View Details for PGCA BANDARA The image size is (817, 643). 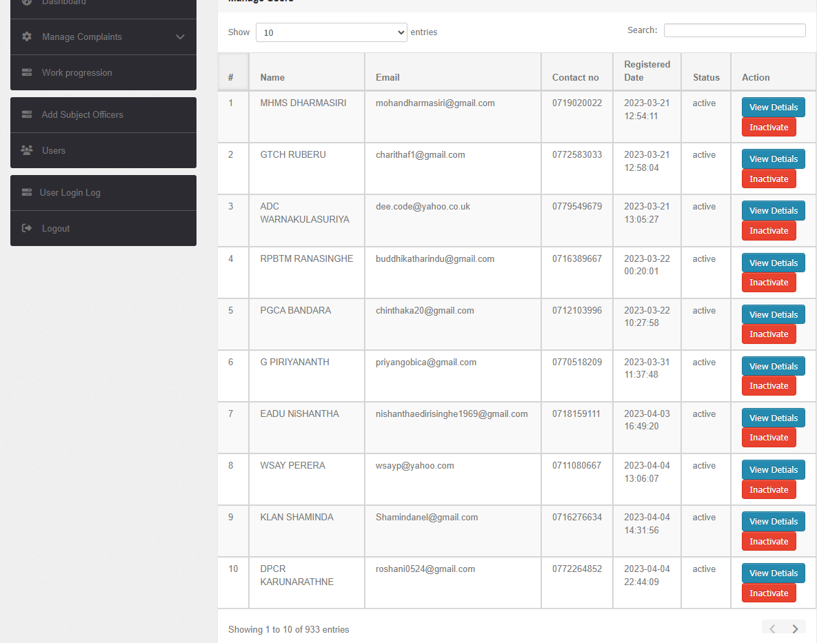(x=774, y=314)
